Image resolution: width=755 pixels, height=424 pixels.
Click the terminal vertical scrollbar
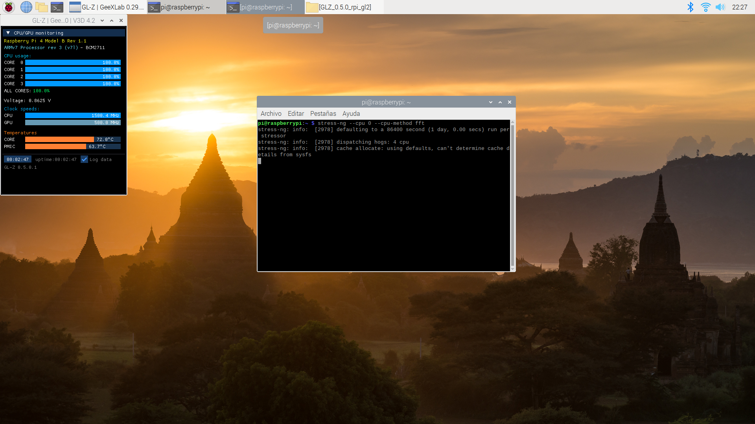tap(512, 195)
